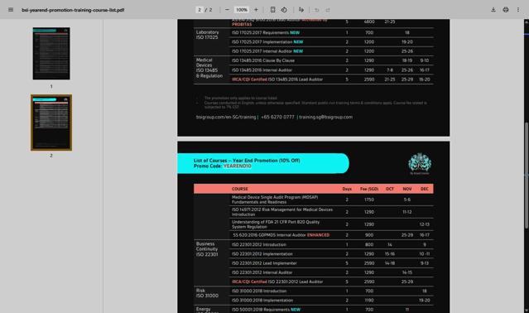Click the 100% zoom level field

(x=242, y=10)
